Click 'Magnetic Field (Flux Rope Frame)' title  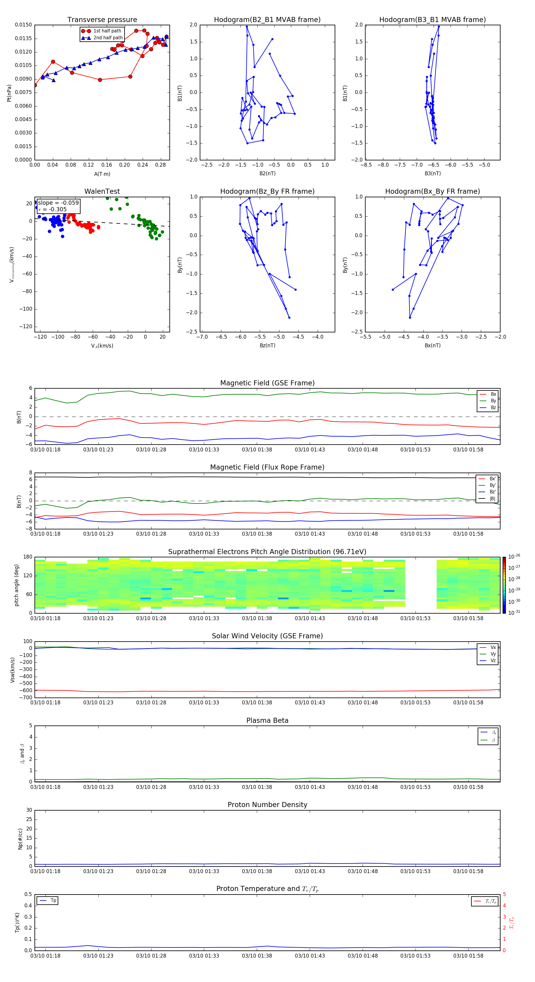click(x=267, y=467)
